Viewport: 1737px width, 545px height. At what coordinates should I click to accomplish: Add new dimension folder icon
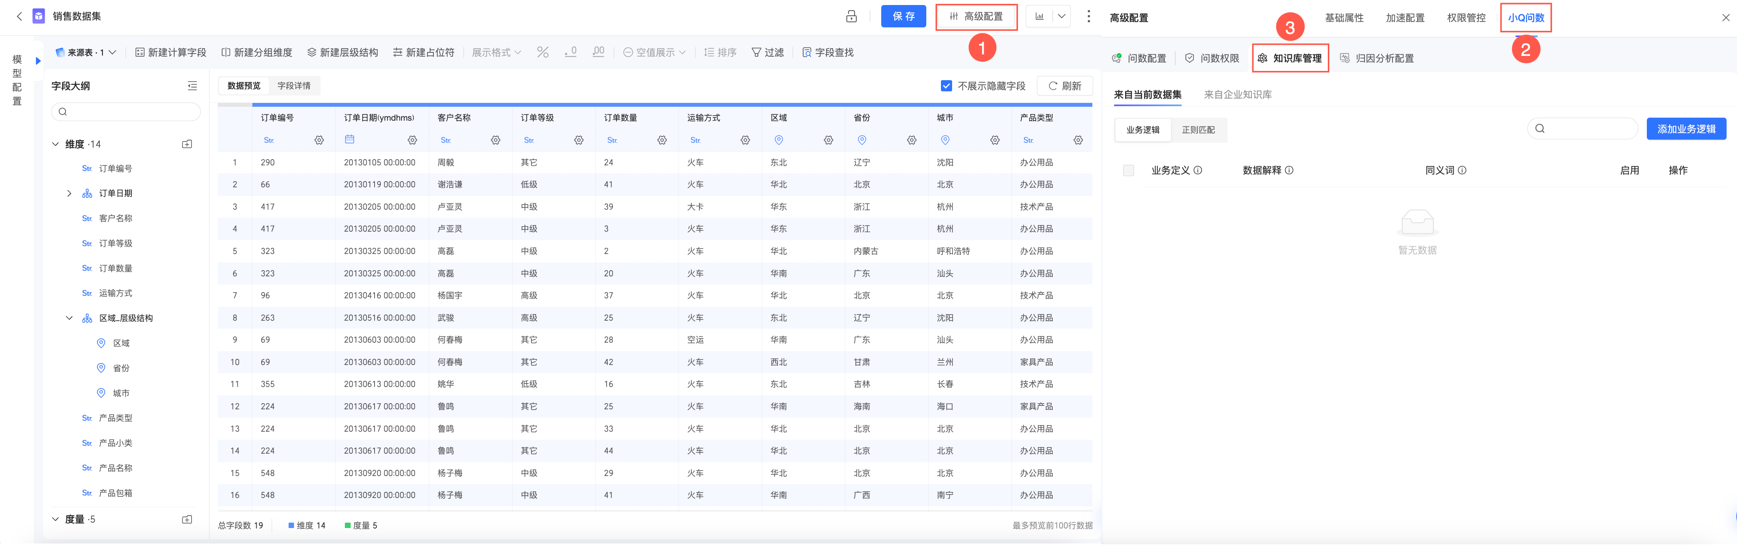[x=187, y=144]
